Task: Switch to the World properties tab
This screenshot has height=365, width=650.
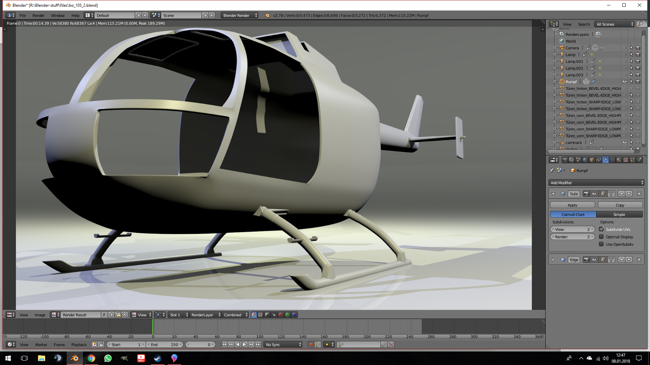Action: [x=585, y=160]
